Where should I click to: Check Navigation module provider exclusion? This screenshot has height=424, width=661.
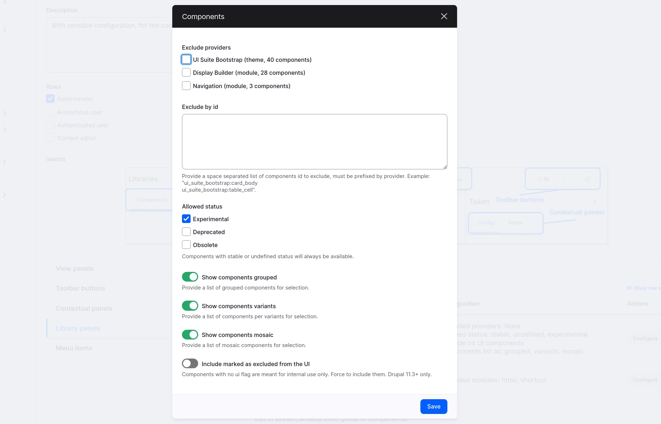186,86
